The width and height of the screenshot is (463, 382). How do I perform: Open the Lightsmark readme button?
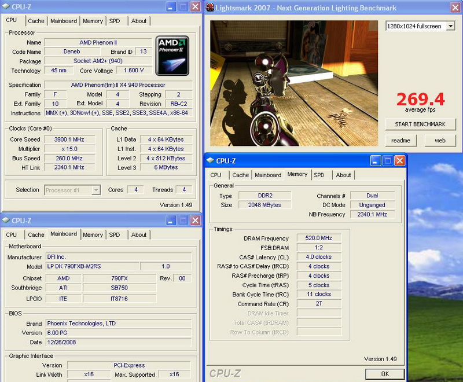tap(400, 141)
